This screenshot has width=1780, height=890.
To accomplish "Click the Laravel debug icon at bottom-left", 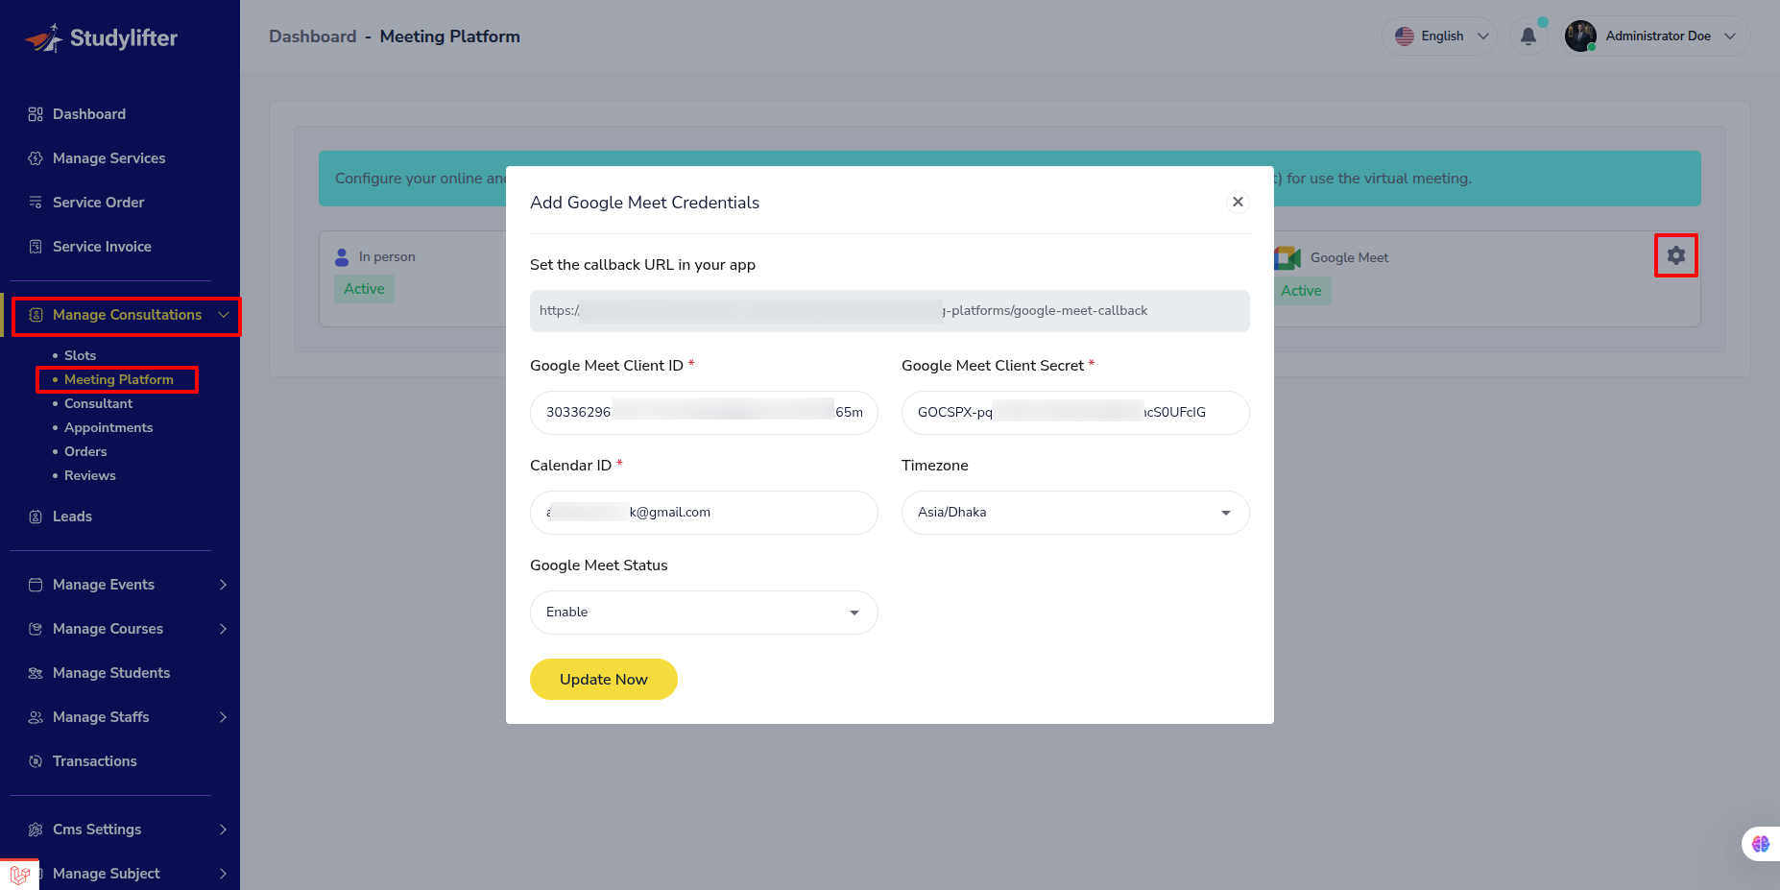I will click(x=19, y=875).
